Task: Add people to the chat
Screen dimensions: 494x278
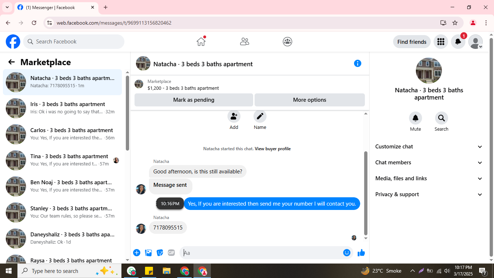Action: click(234, 117)
